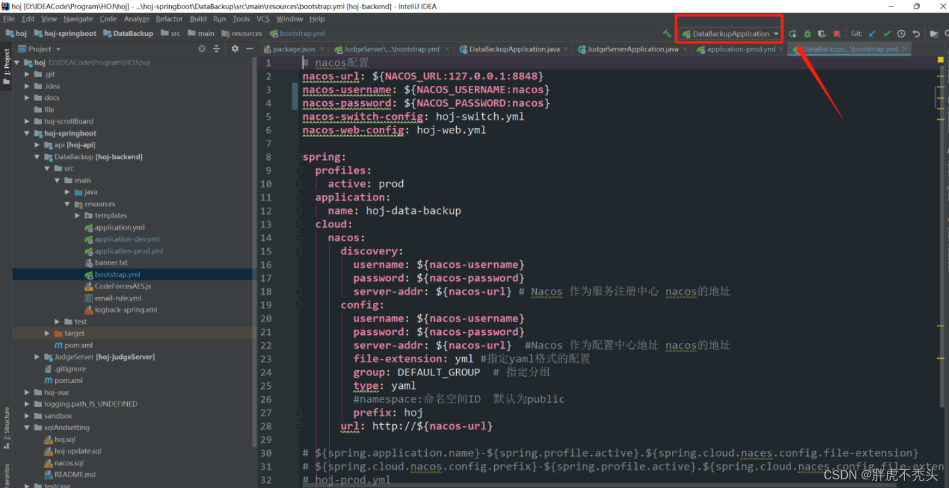The width and height of the screenshot is (949, 488).
Task: Expand the hoj-vue folder
Action: (27, 392)
